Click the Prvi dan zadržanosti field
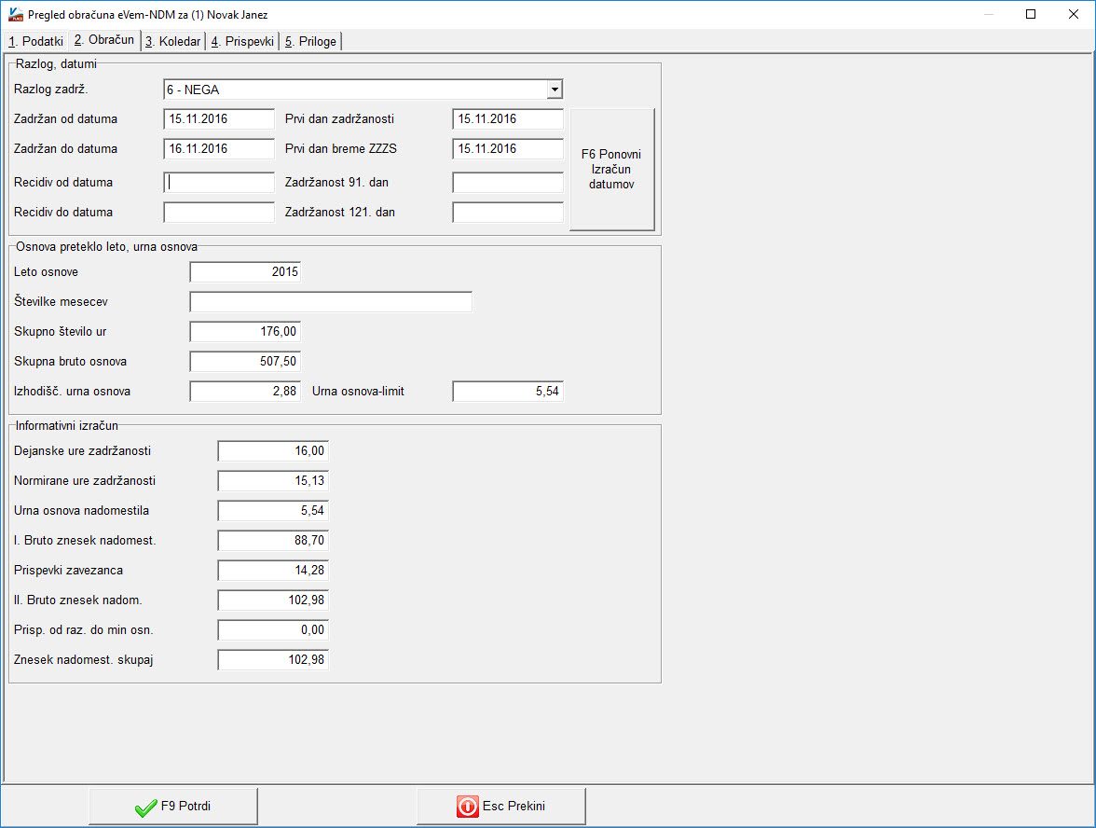1096x828 pixels. coord(507,119)
